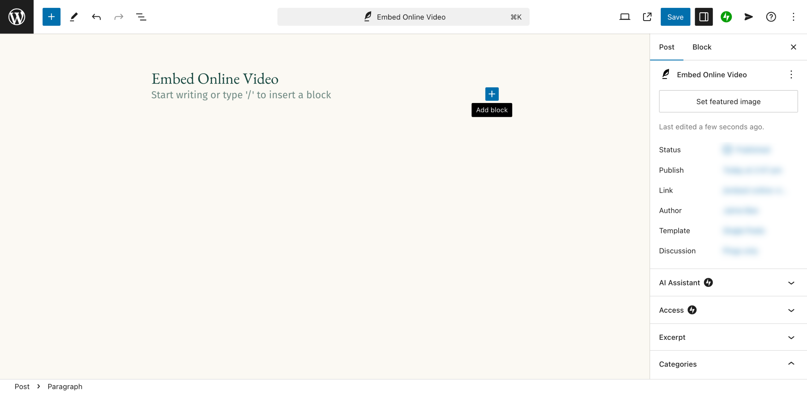
Task: Open the send/newsletter arrow icon
Action: [748, 17]
